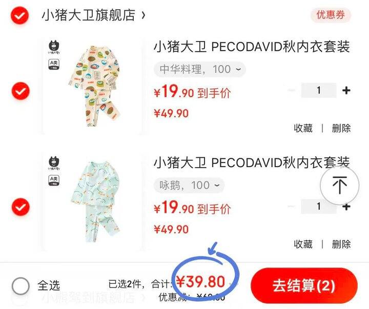Screen dimensions: 369x309
Task: Tap 收藏 for the 咏鹅 item
Action: [x=303, y=244]
